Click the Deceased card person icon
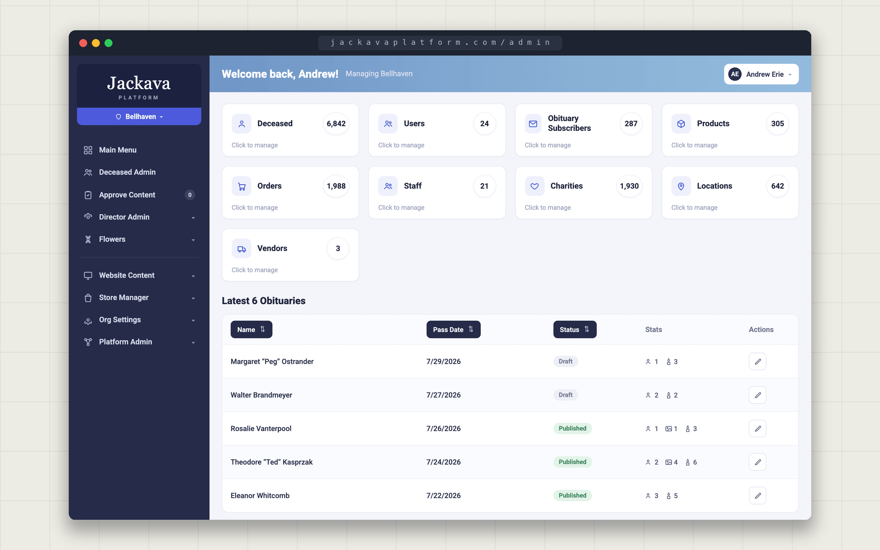 (241, 124)
